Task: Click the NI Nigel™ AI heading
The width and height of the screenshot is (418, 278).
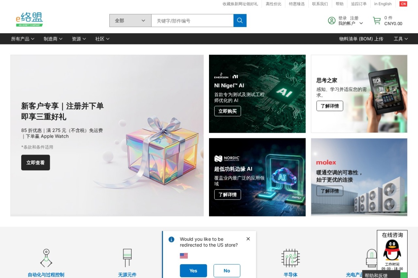Action: [229, 85]
